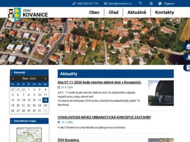Click the calendar icon beside date 25. 8. 2026
Screen dimensions: 190x142
point(59,87)
